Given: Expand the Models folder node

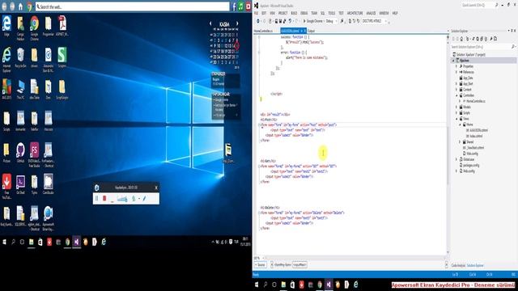Looking at the screenshot, I should click(456, 107).
